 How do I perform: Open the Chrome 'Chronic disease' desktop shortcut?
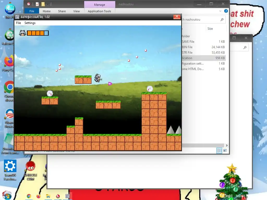[x=9, y=91]
